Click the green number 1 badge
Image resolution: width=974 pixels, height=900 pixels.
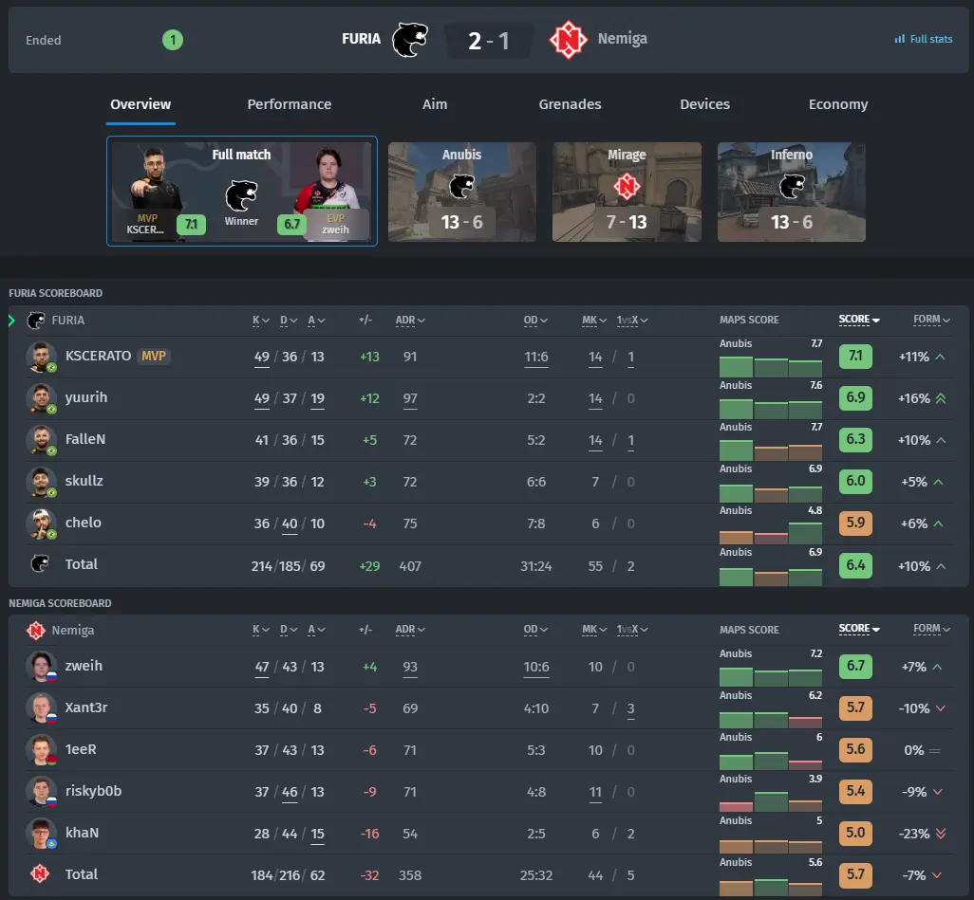click(x=173, y=41)
